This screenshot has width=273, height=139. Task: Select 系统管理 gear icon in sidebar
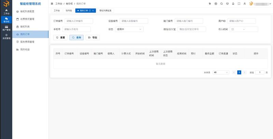6,37
